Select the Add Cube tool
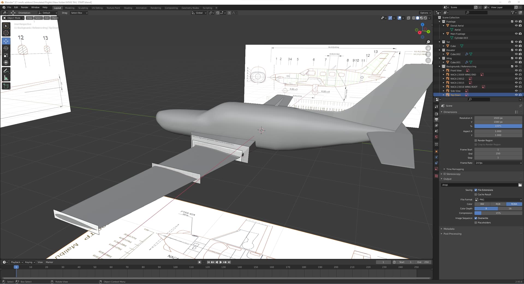Screen dimensions: 524x284 pos(6,86)
